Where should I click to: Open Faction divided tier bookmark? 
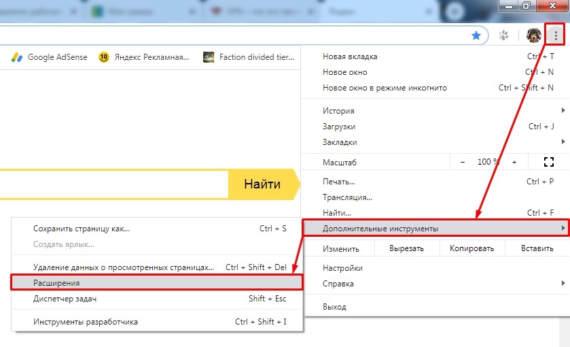pos(248,57)
